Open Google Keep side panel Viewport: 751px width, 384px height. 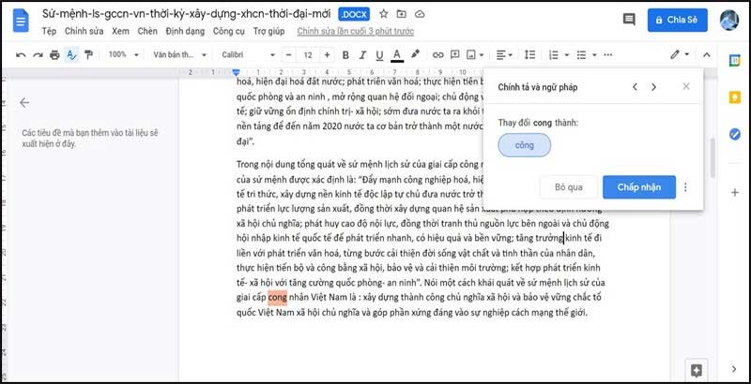735,97
